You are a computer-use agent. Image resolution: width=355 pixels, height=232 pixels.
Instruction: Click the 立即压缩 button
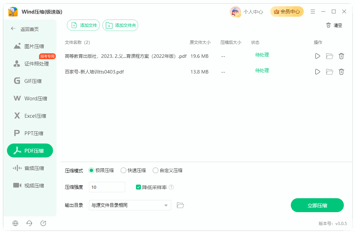click(x=317, y=205)
